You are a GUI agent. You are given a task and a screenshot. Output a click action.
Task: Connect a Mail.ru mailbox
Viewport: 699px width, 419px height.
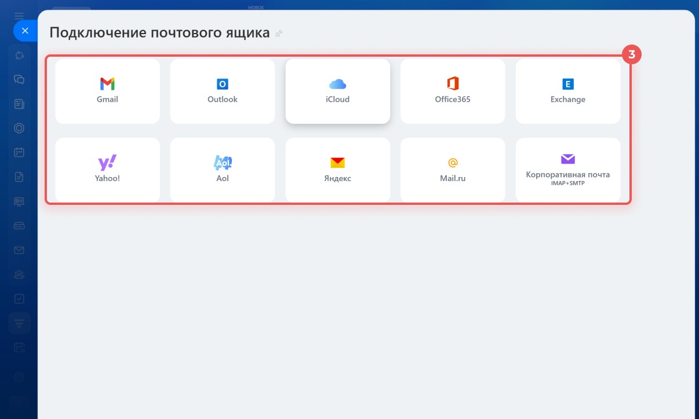click(x=453, y=170)
